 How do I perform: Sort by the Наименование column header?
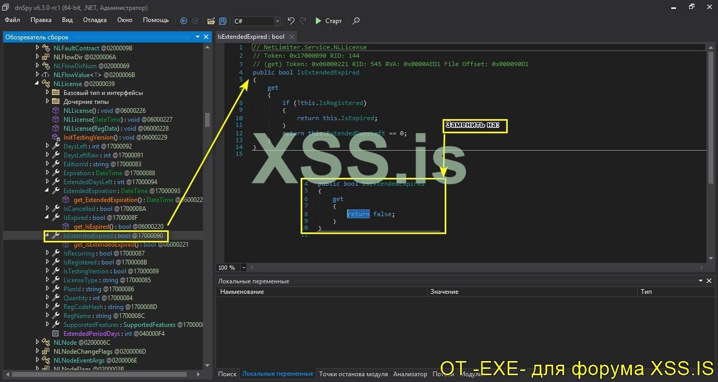tap(322, 291)
